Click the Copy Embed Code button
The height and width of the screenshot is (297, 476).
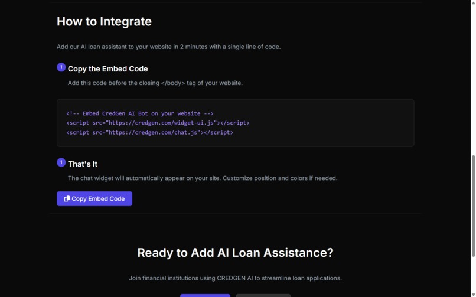coord(94,199)
